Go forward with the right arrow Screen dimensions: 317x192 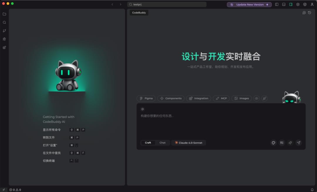coord(121,4)
